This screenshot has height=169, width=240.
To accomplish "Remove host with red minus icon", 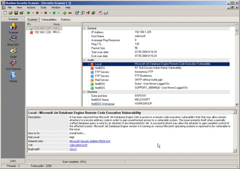I will click(x=70, y=13).
